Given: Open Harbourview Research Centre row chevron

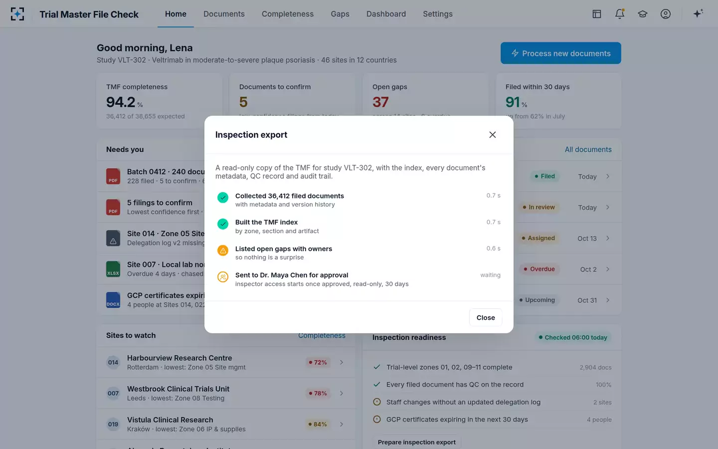Looking at the screenshot, I should click(342, 362).
